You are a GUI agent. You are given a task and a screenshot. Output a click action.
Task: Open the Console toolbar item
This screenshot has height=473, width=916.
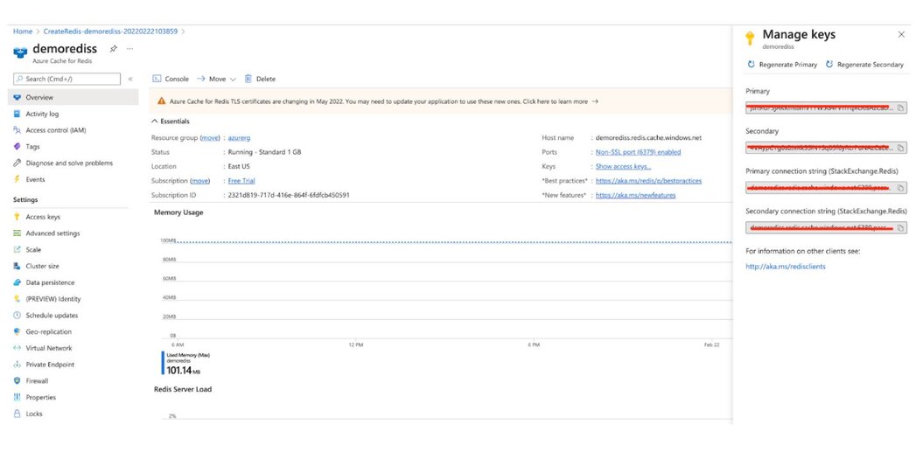[171, 79]
